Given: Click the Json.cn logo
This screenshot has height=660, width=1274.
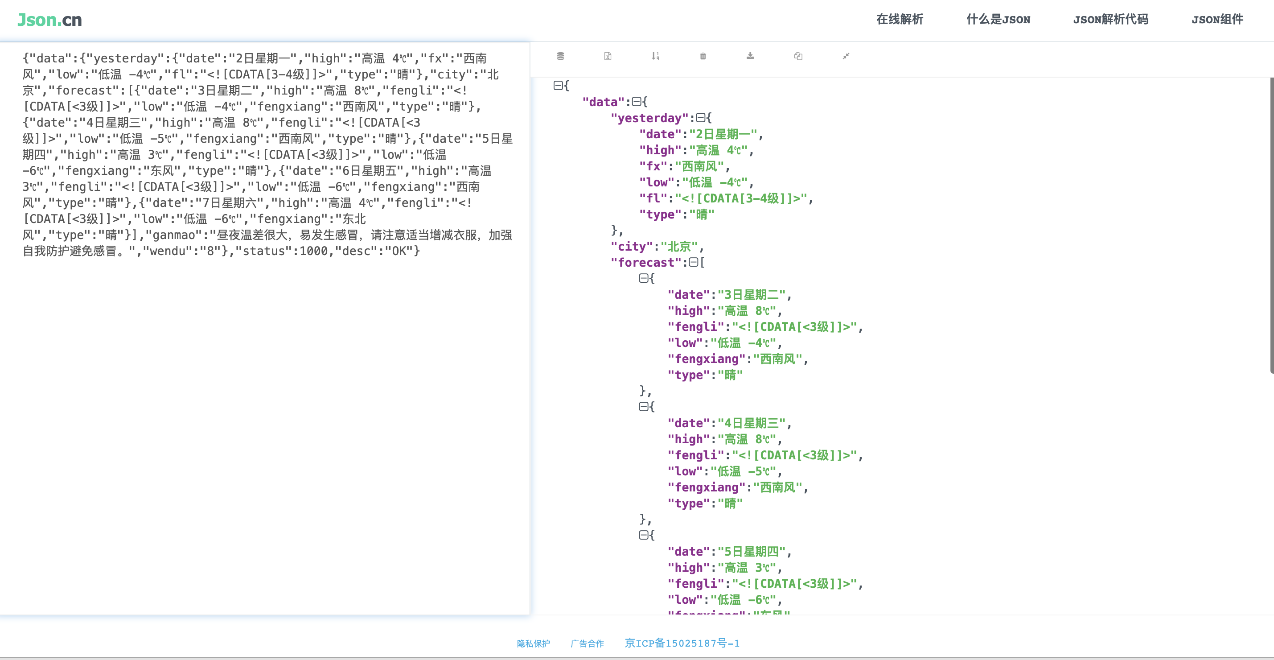Looking at the screenshot, I should (x=49, y=20).
